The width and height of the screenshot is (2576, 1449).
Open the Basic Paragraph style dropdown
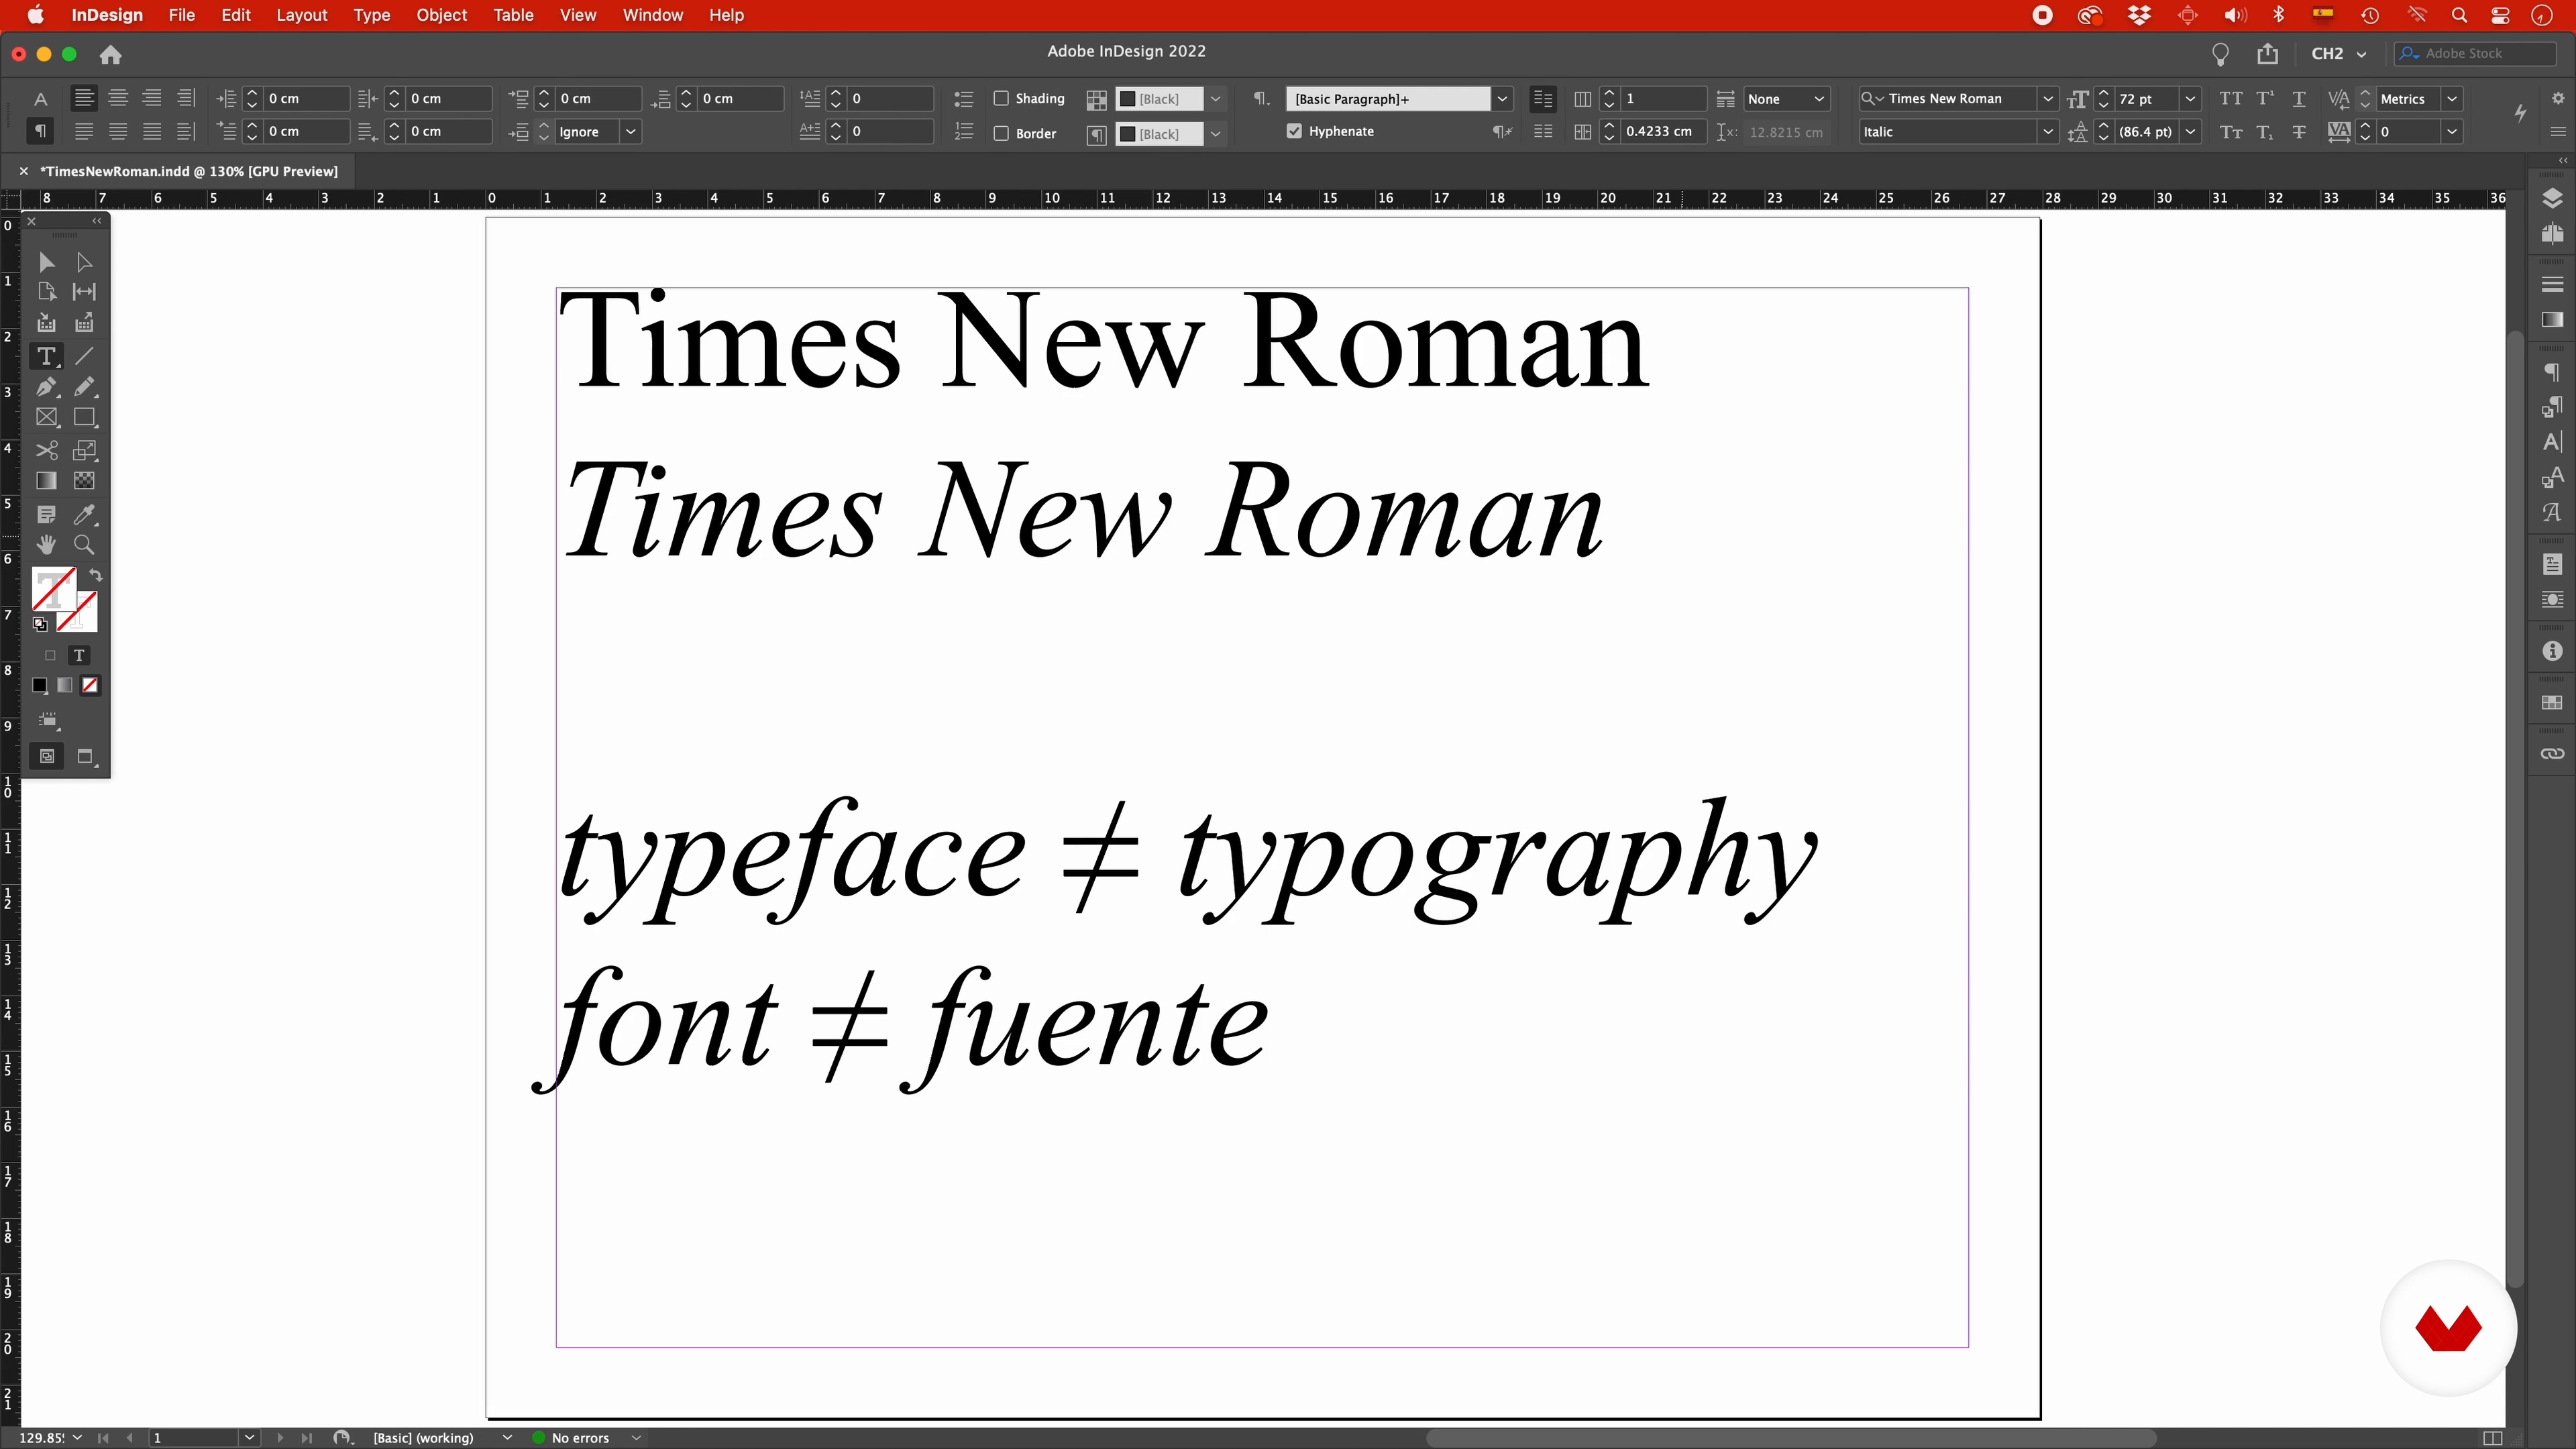point(1501,98)
